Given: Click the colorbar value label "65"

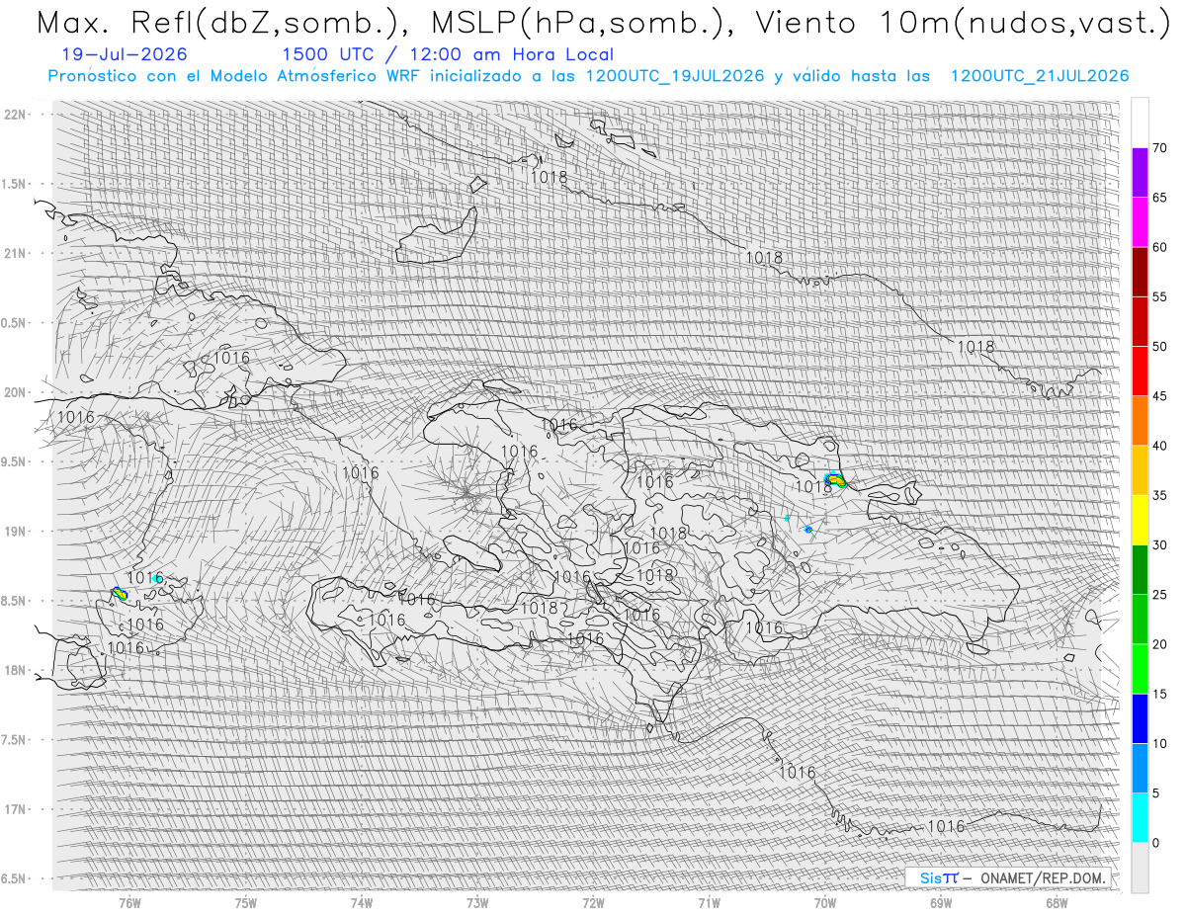Looking at the screenshot, I should [1160, 198].
